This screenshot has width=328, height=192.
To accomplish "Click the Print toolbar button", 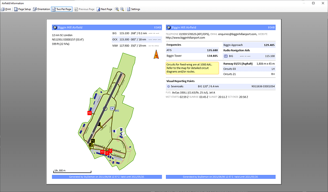I will (x=6, y=9).
